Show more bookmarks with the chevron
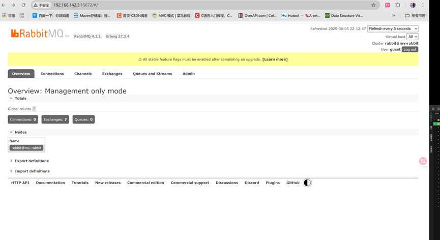 393,16
